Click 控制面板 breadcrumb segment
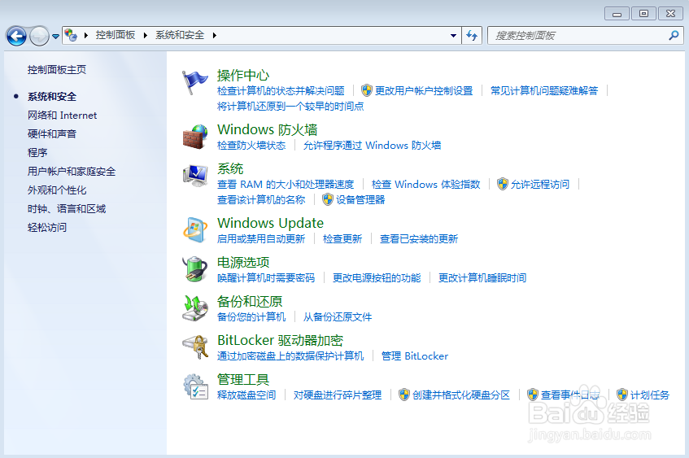The image size is (689, 458). (x=116, y=35)
